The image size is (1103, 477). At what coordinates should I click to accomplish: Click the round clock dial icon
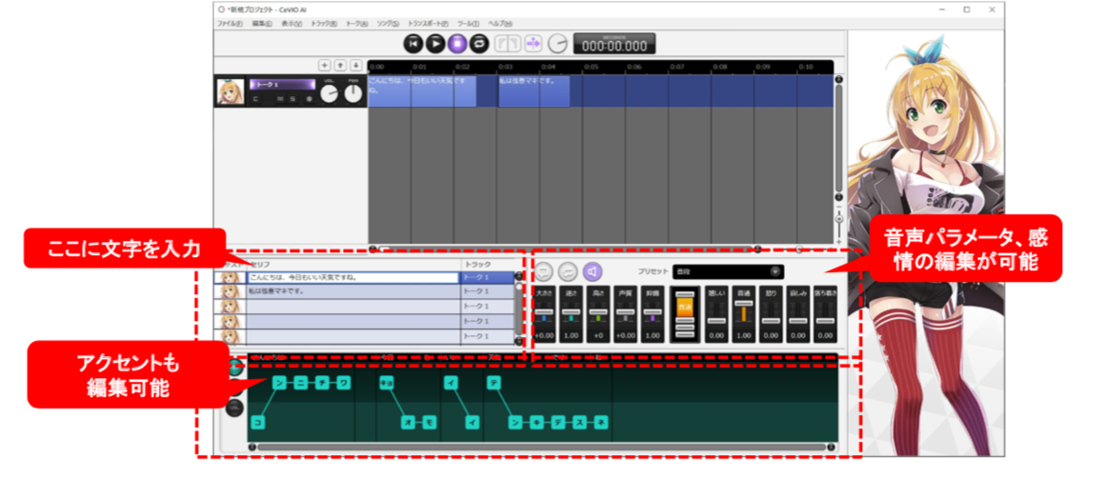pos(557,44)
